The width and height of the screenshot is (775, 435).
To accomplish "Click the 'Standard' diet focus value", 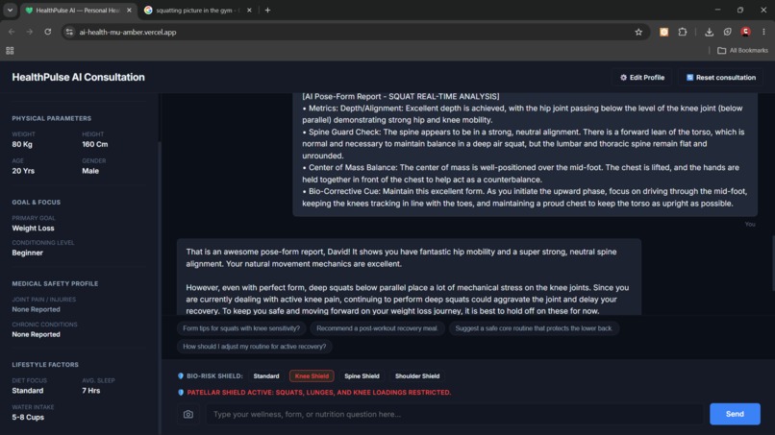I will click(28, 391).
